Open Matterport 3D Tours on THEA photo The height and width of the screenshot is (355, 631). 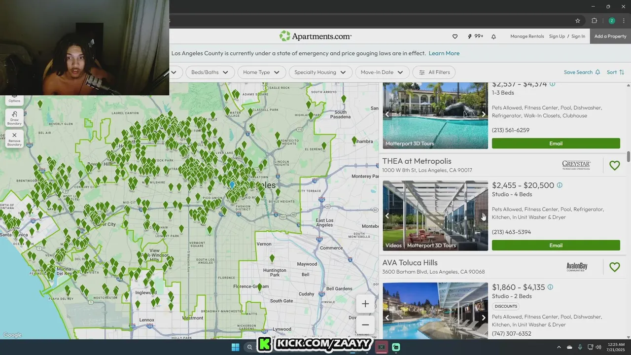coord(431,246)
